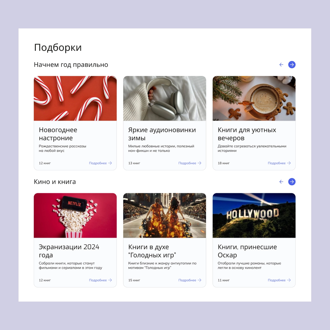Image resolution: width=330 pixels, height=330 pixels.
Task: Select the flaming dresses thumbnail image
Action: 164,216
